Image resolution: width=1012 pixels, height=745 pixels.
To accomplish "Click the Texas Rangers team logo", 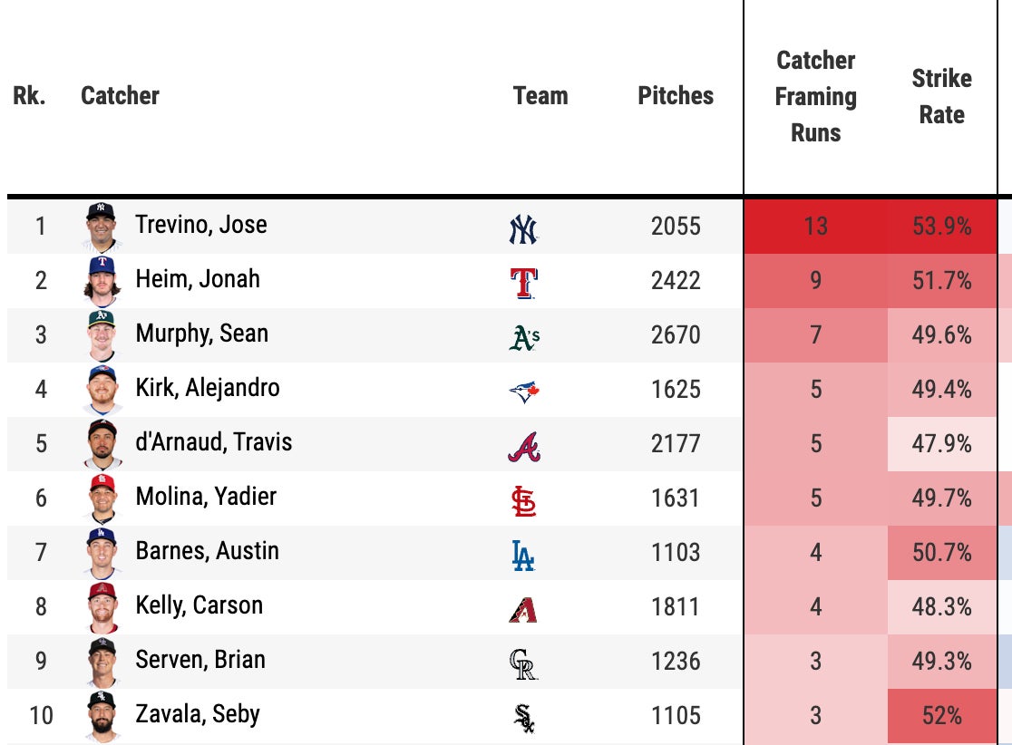I will (x=523, y=282).
